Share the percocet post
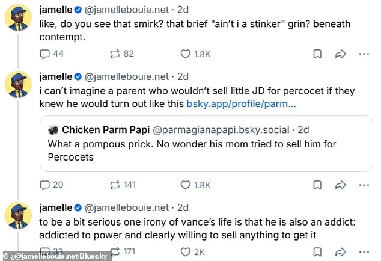Viewport: 381px width, 261px height. [x=340, y=185]
